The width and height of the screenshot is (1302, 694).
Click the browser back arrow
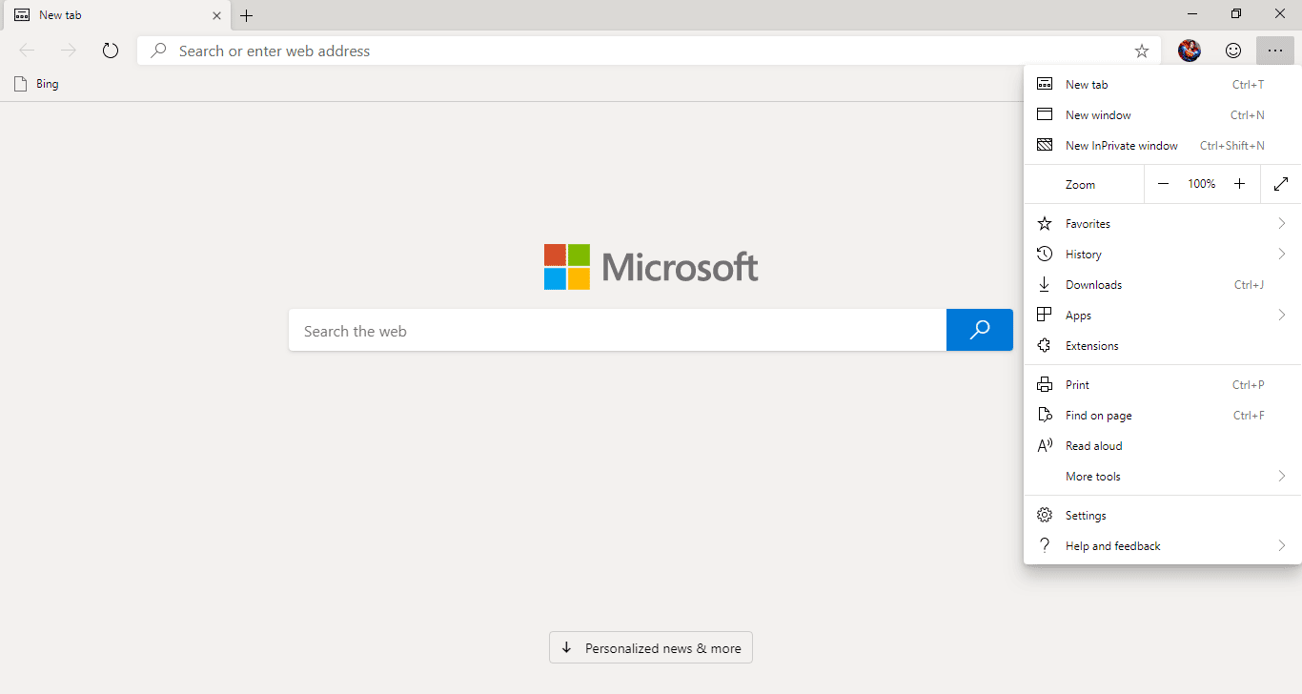coord(27,51)
